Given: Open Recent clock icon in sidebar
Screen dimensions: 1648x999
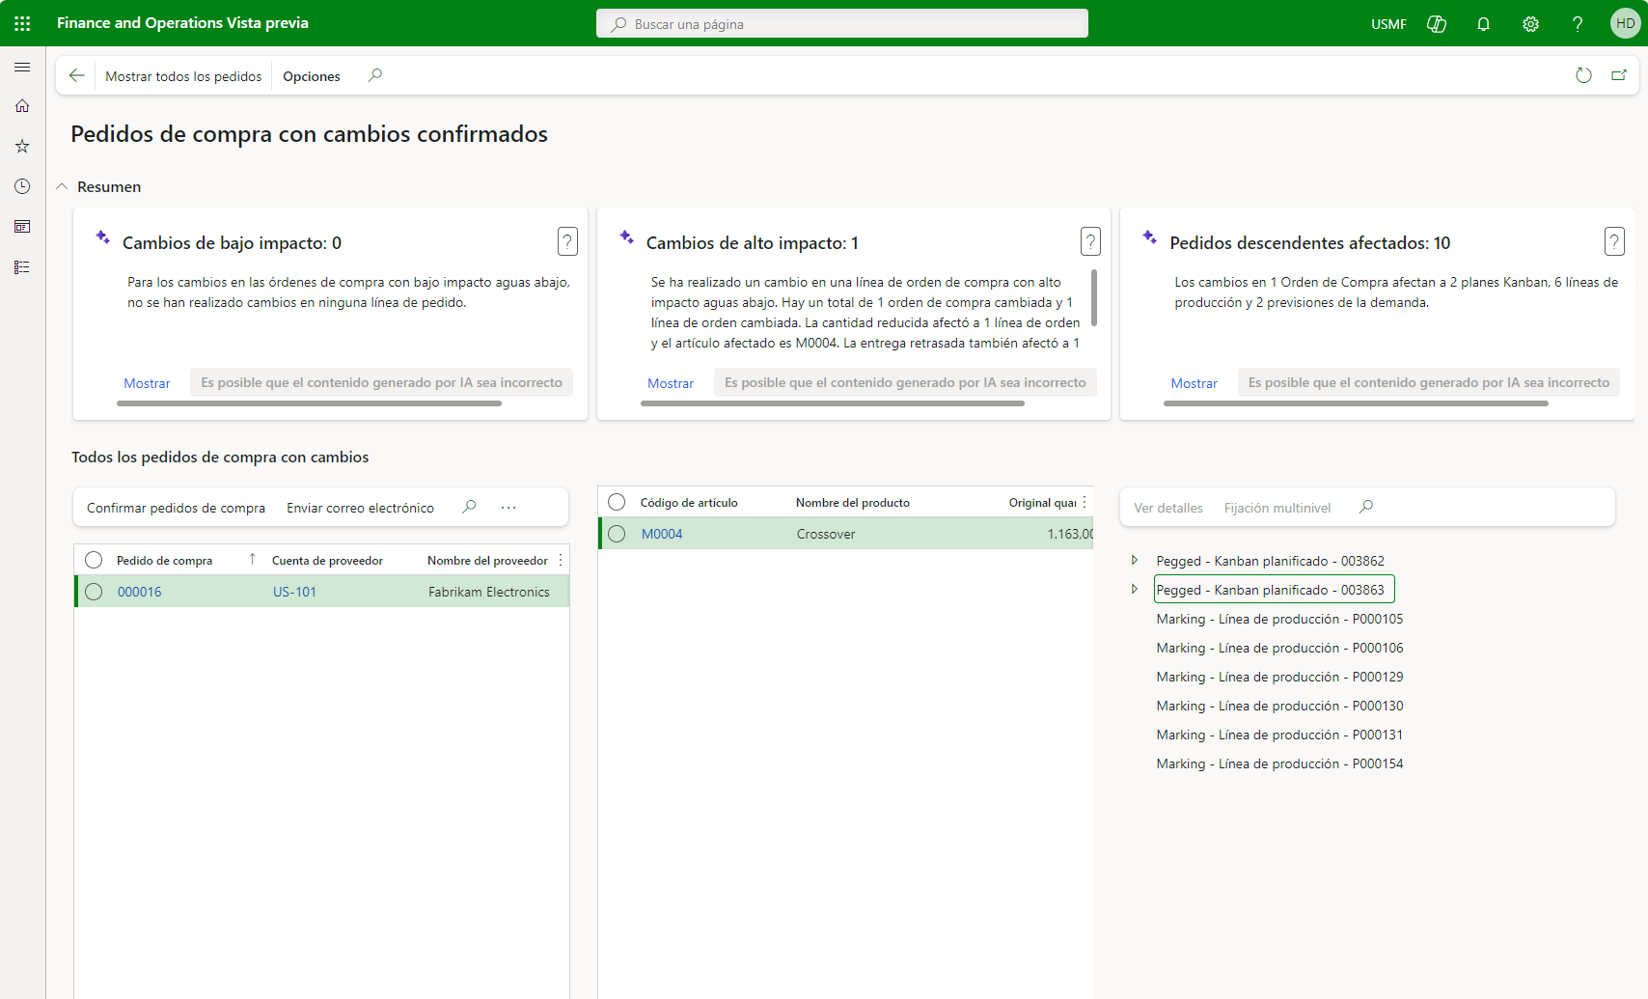Looking at the screenshot, I should (22, 186).
